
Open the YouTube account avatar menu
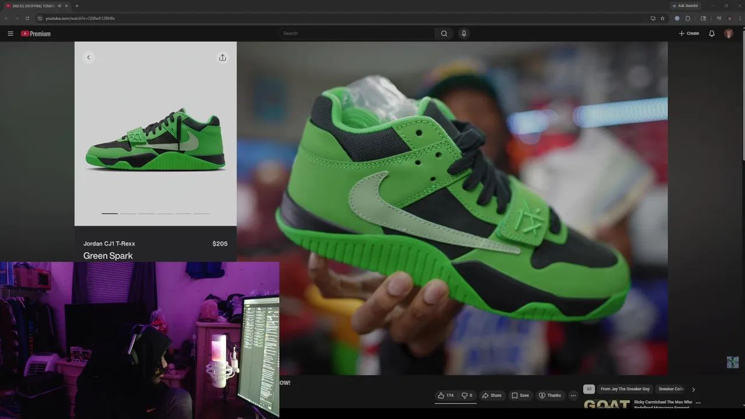[x=729, y=34]
